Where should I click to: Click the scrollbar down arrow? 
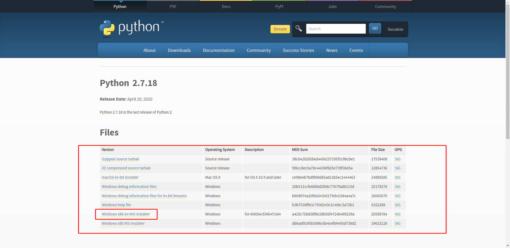pyautogui.click(x=508, y=246)
